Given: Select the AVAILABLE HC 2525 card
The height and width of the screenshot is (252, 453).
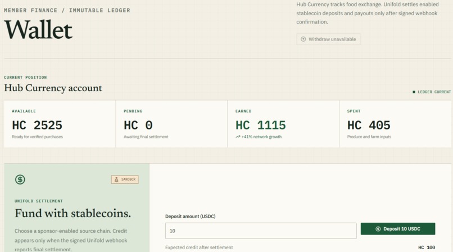Looking at the screenshot, I should [60, 124].
